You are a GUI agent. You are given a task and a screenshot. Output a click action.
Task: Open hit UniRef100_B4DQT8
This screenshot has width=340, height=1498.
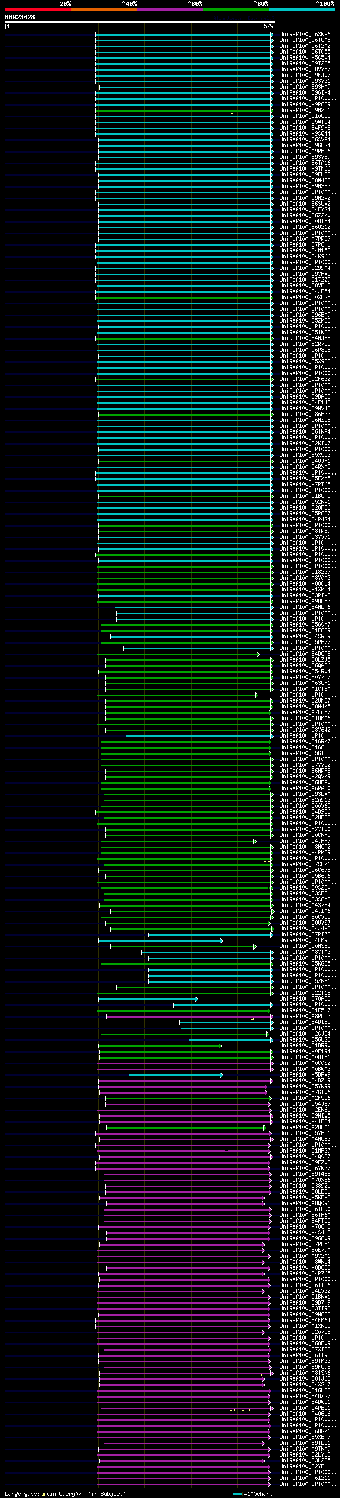pyautogui.click(x=305, y=654)
